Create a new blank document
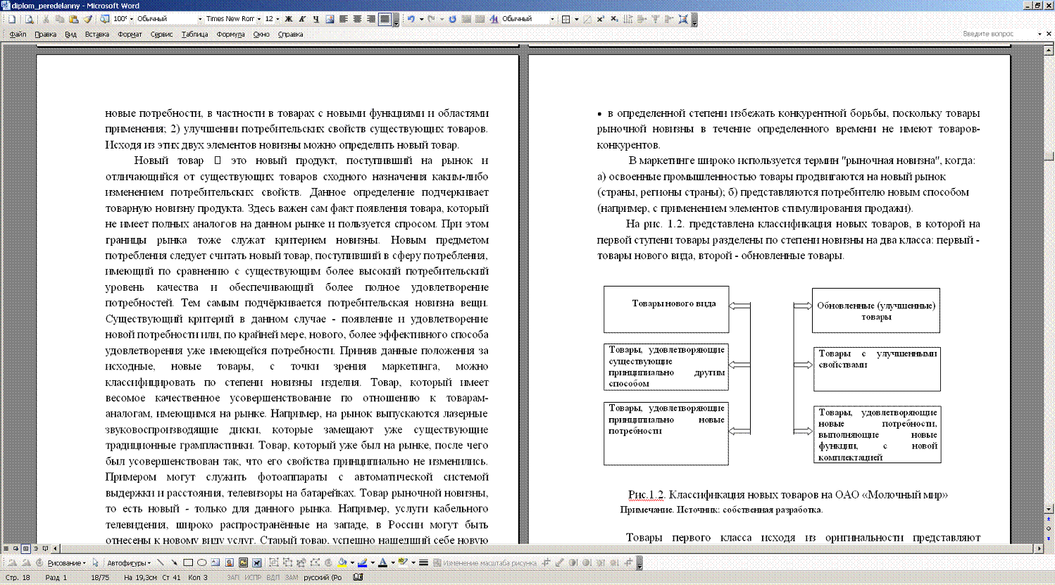This screenshot has width=1055, height=585. (x=12, y=19)
